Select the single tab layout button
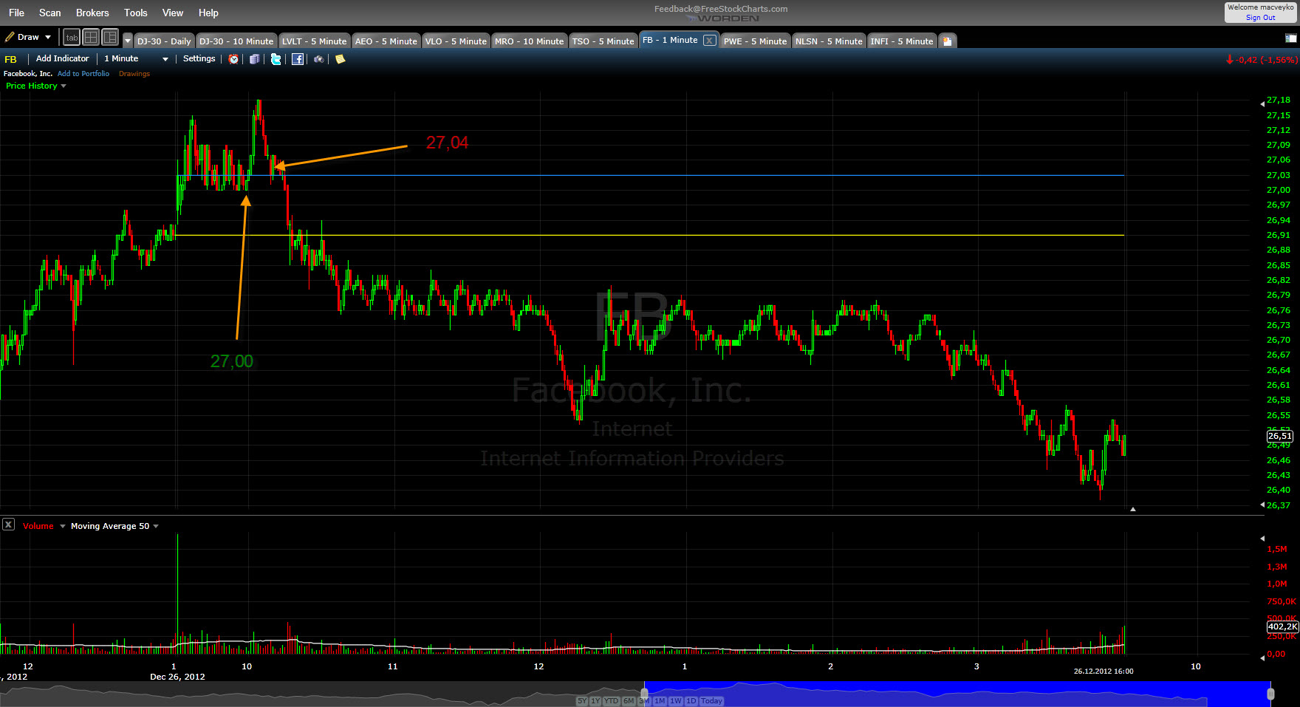 pos(72,37)
